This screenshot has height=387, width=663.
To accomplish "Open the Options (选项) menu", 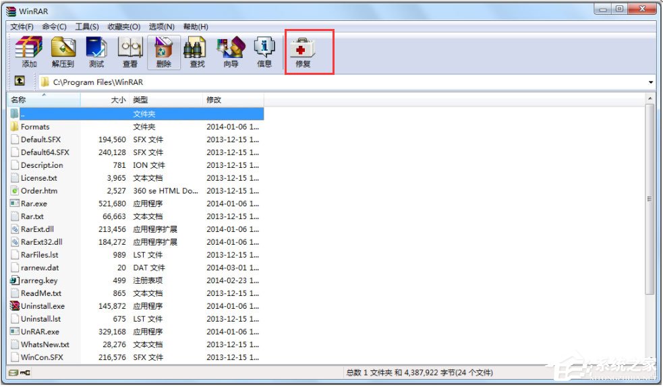I will pyautogui.click(x=161, y=26).
